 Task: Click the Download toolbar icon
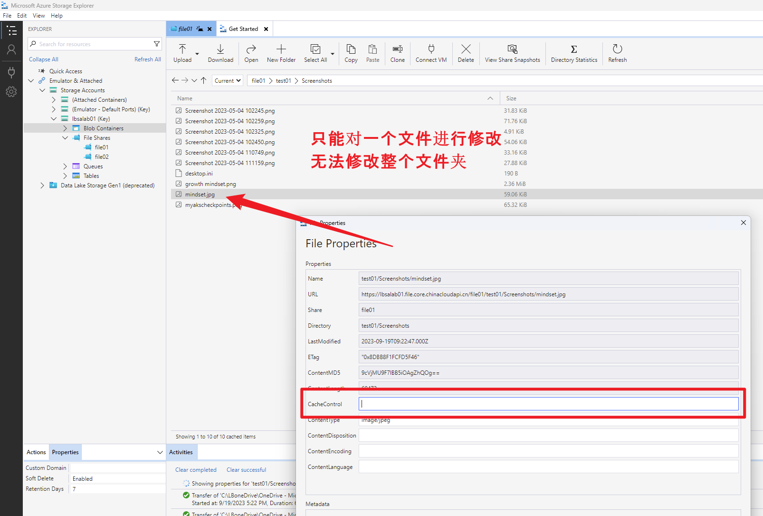(x=220, y=49)
